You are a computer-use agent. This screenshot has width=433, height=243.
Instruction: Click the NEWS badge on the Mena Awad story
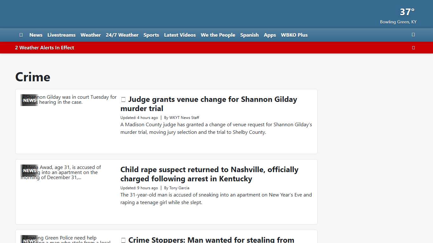(29, 171)
